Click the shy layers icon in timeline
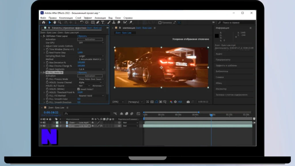Viewport: 295px width, 166px height. point(122,114)
